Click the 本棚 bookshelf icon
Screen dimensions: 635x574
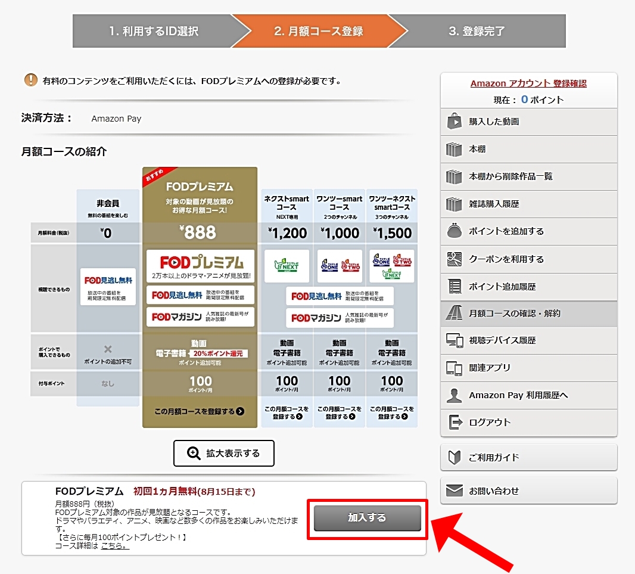(454, 149)
